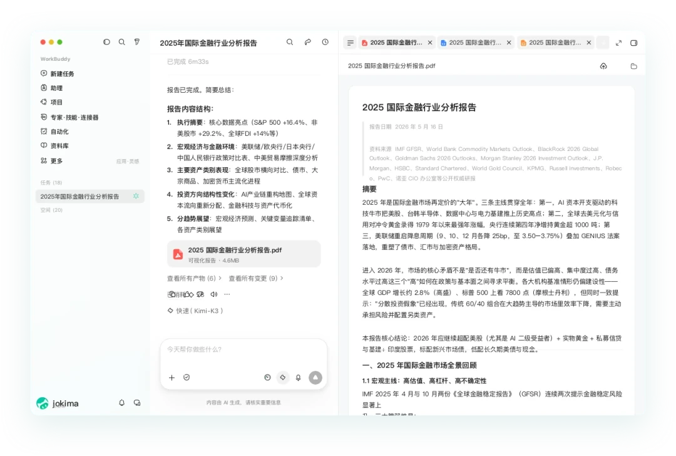The height and width of the screenshot is (456, 676).
Task: Click the 已完成 6m33s status text
Action: click(188, 61)
